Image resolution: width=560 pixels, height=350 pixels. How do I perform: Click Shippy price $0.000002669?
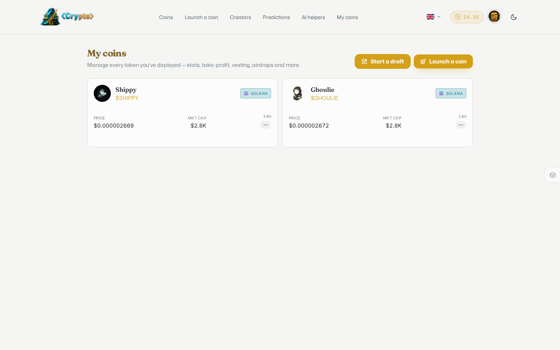point(114,126)
